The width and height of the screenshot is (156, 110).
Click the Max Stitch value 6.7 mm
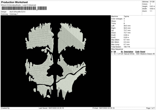coord(127,40)
